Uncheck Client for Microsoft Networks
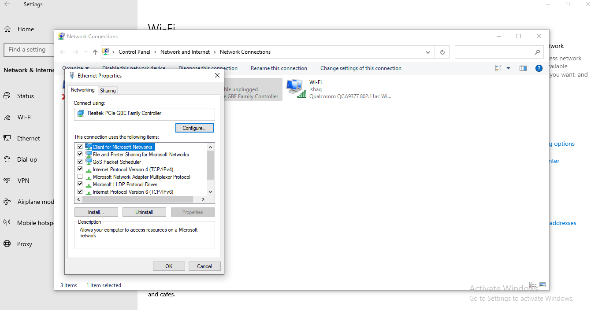591x310 pixels. 80,147
